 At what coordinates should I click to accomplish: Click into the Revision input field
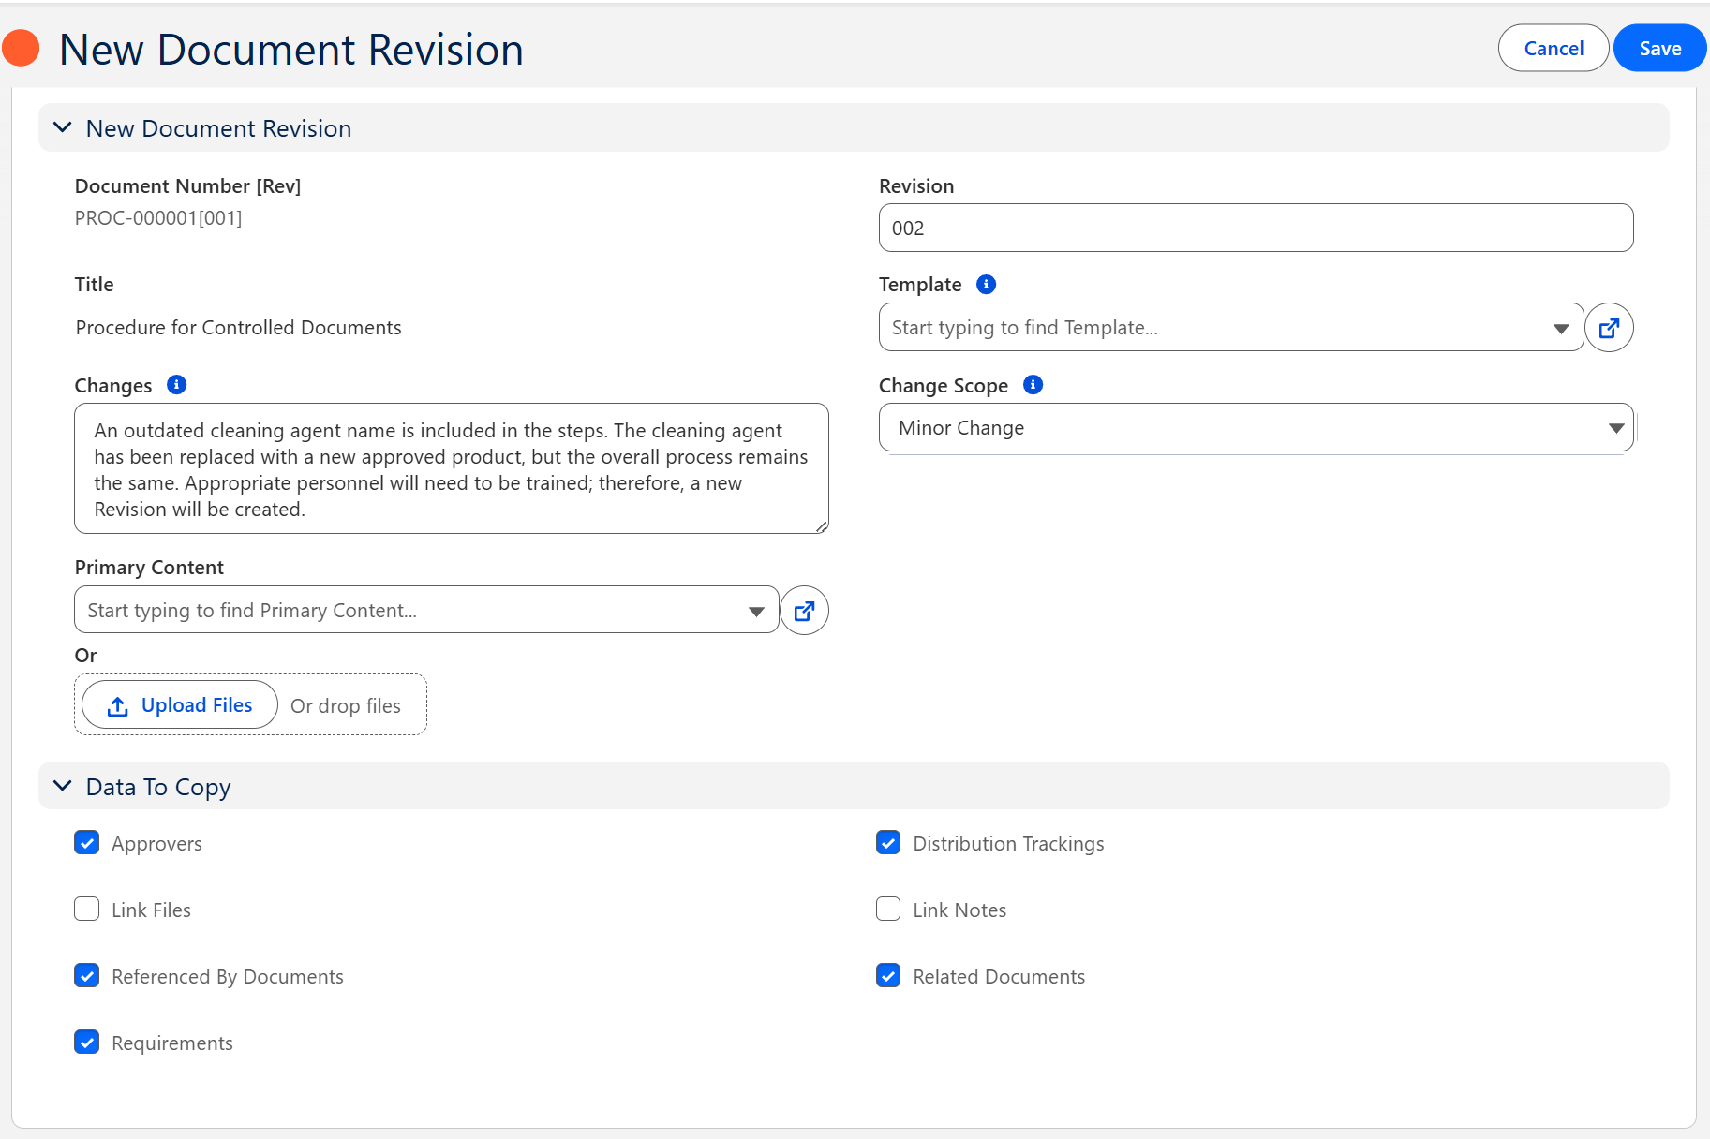tap(1256, 229)
